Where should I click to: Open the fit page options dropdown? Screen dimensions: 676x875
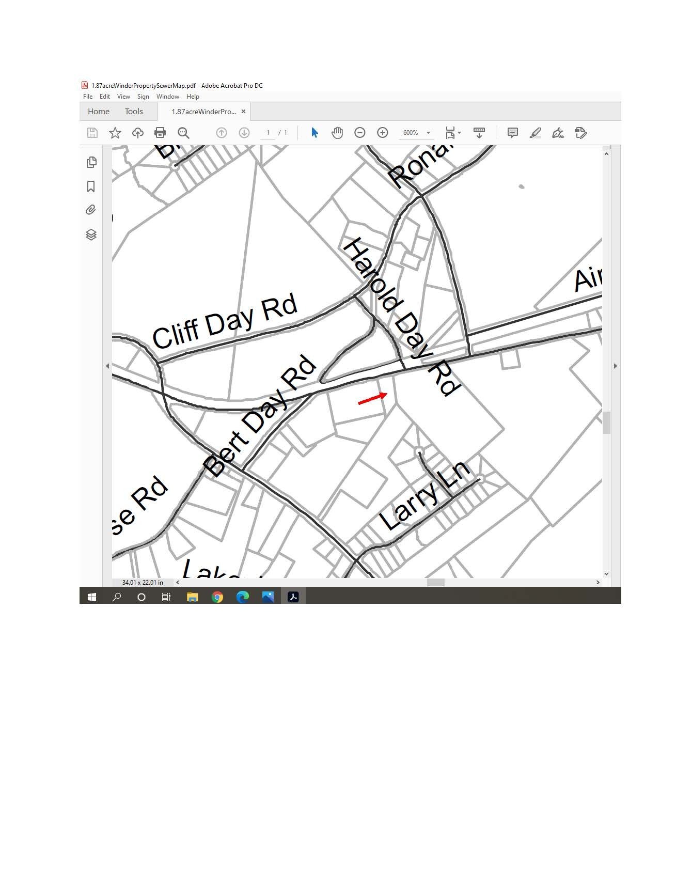click(x=453, y=133)
